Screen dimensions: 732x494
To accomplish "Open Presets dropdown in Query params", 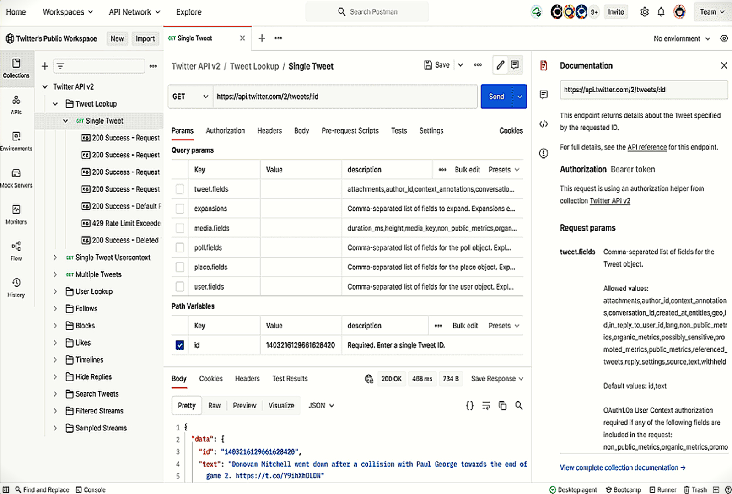I will [x=504, y=170].
